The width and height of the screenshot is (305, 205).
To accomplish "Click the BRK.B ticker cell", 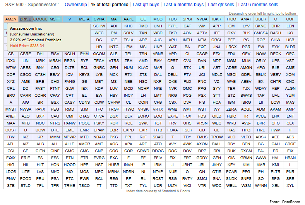I will (26, 19).
